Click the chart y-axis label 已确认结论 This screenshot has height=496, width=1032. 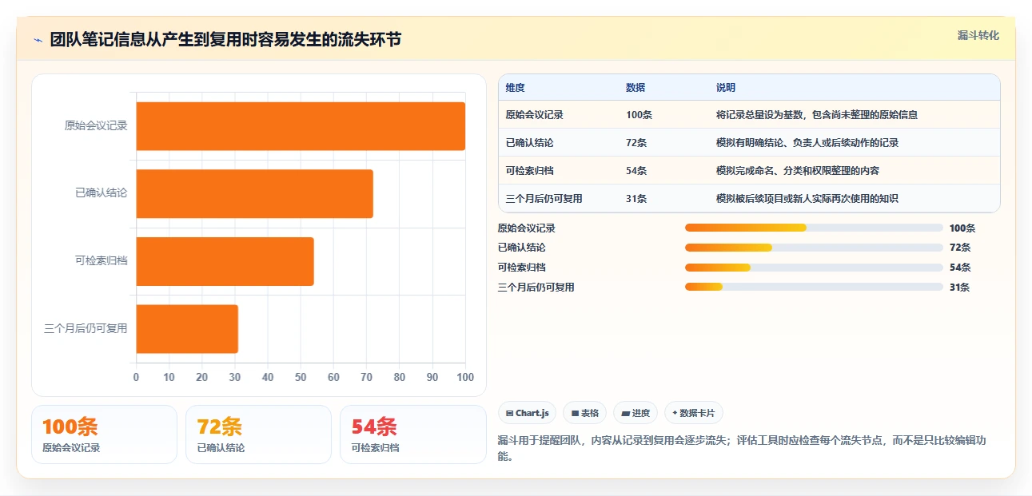point(101,193)
